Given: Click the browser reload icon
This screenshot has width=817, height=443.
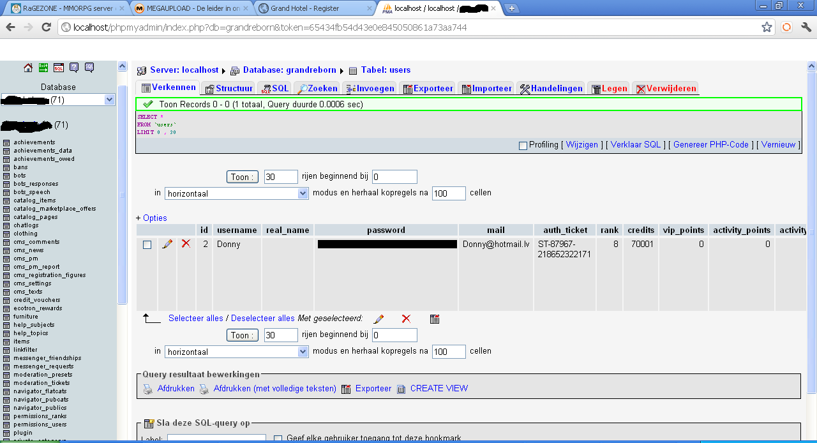Looking at the screenshot, I should [46, 27].
